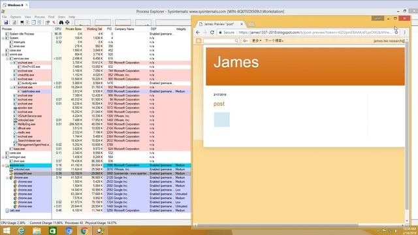This screenshot has height=235, width=418.
Task: Collapse the services.exe tree node
Action: [x=7, y=59]
